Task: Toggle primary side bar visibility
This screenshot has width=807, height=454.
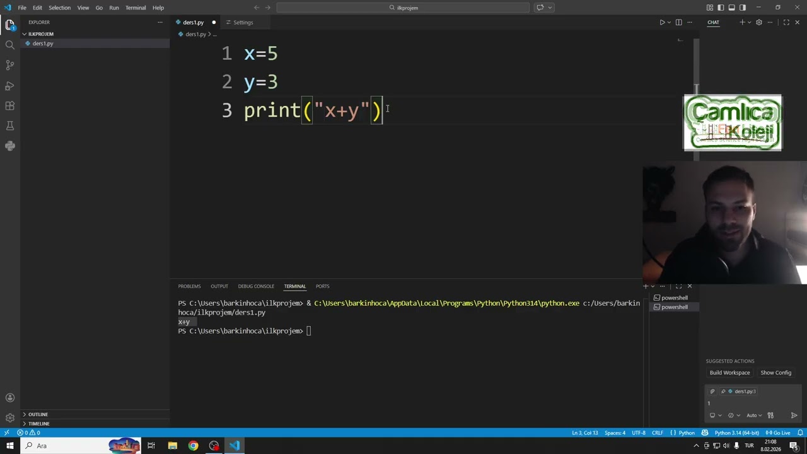Action: tap(721, 8)
